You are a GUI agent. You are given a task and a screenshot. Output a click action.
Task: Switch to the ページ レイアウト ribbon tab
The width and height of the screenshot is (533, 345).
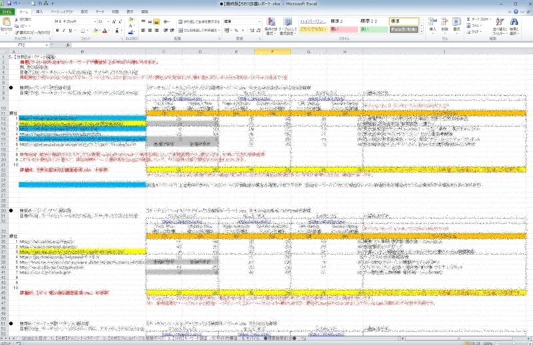[62, 11]
